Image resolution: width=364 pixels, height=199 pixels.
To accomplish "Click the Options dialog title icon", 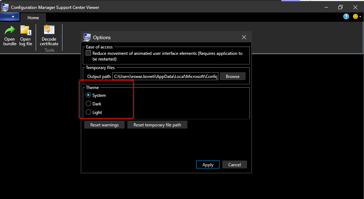I will (x=87, y=37).
